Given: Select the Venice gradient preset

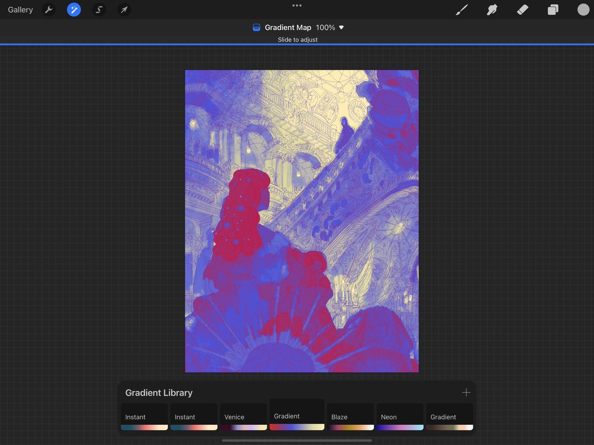Looking at the screenshot, I should point(243,416).
